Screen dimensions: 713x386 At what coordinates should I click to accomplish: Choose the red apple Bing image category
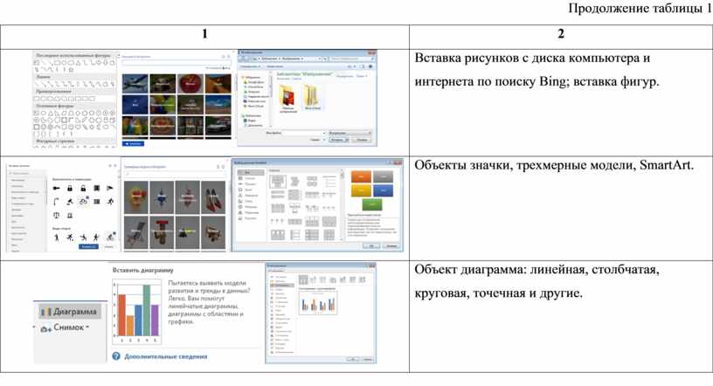190,84
